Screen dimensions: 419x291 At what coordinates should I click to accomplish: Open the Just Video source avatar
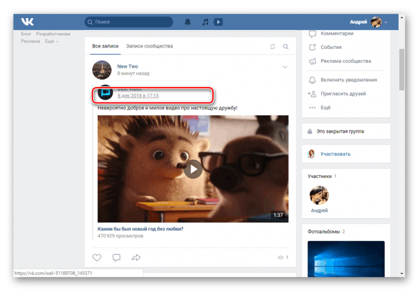[105, 92]
